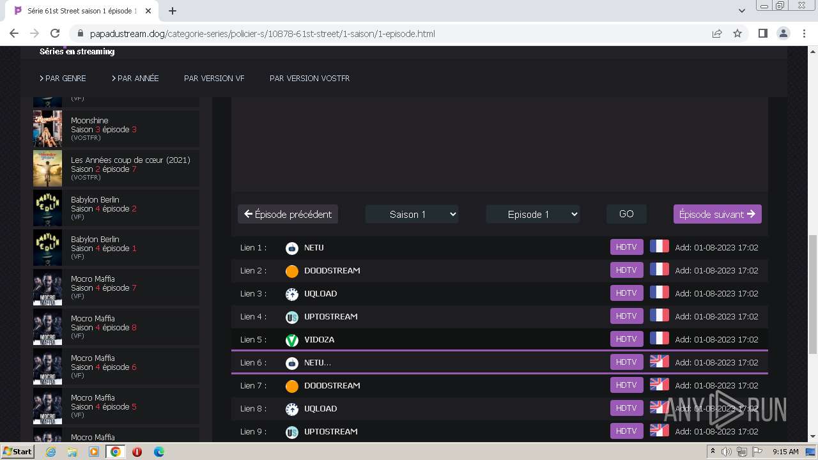Screen dimensions: 818x460
Task: Click the UPTOSTREAM icon in Lien 4 row
Action: (291, 317)
